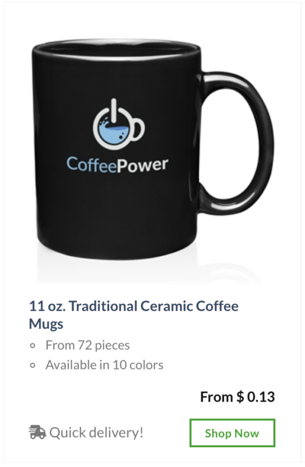305x467 pixels.
Task: Click the white Power word on the mug
Action: pyautogui.click(x=142, y=166)
